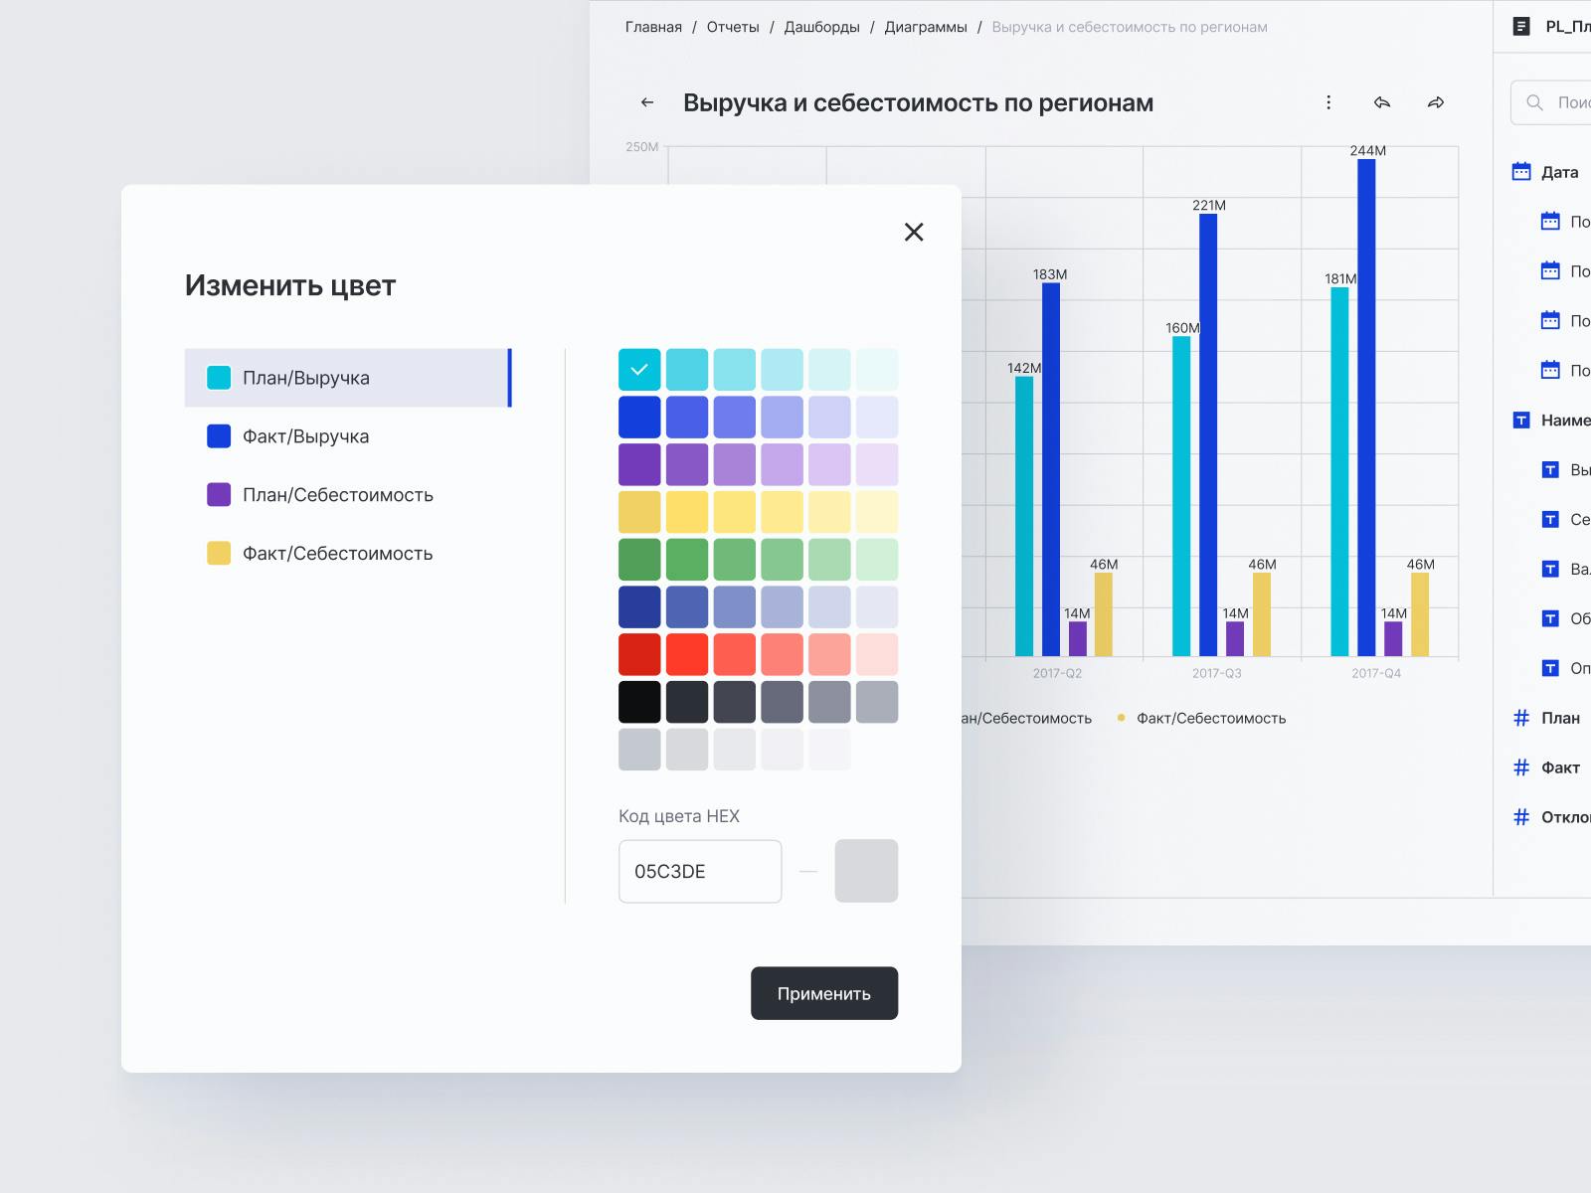Pick the darkest purple swatch in the palette
This screenshot has height=1193, width=1591.
point(639,464)
